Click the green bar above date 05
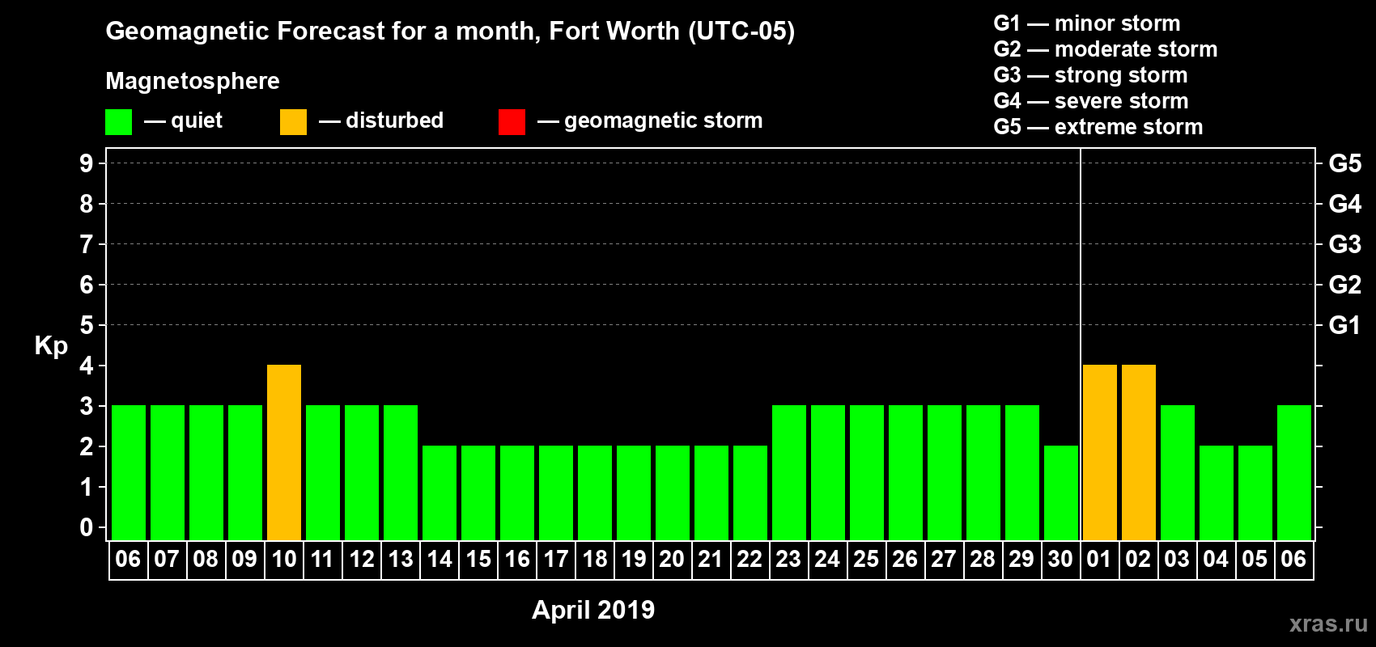The image size is (1376, 647). (1255, 493)
